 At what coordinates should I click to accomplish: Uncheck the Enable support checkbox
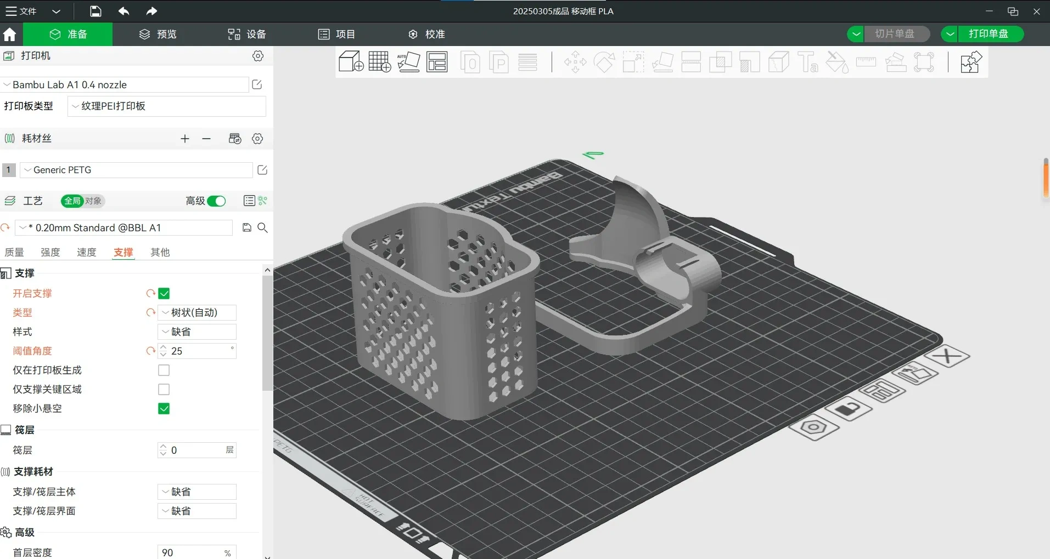[164, 294]
